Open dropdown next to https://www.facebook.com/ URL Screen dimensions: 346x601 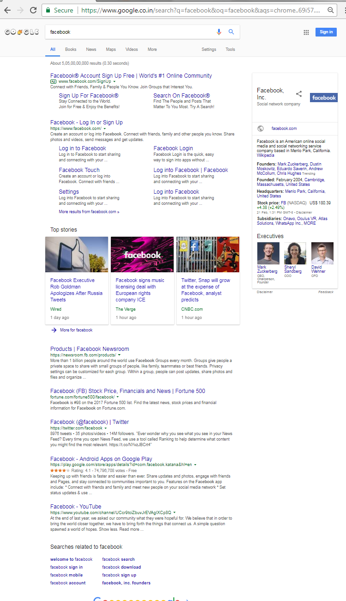click(104, 129)
